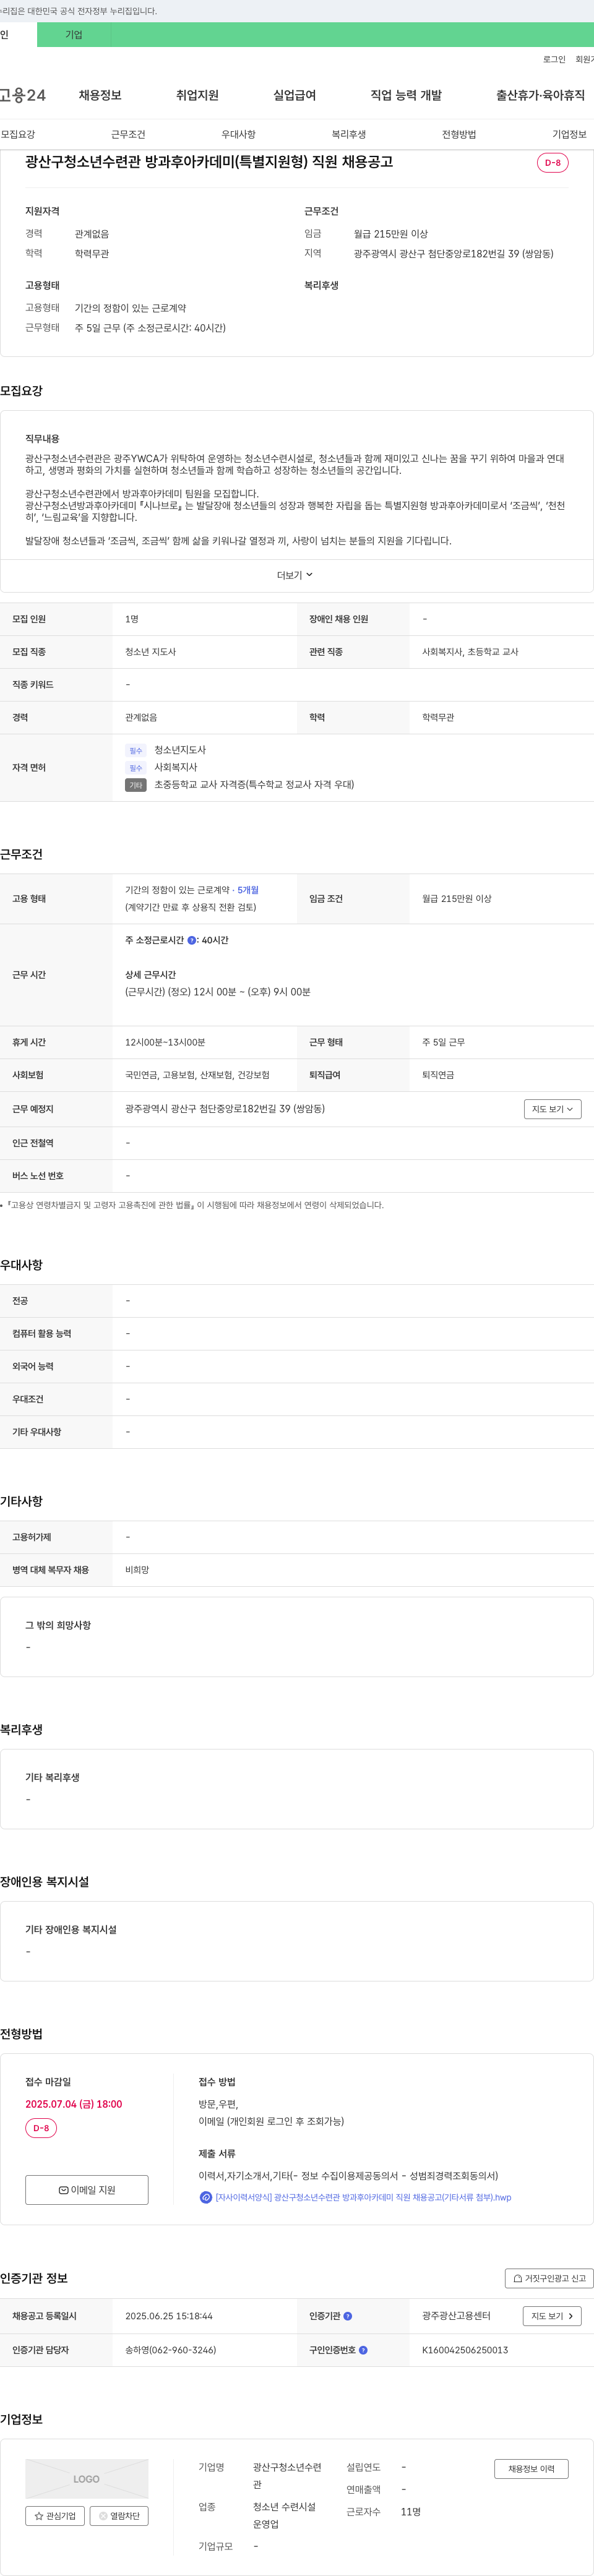Click the deadline text 2025.07.04 (금) 18:00
The image size is (594, 2576).
coord(74,2104)
